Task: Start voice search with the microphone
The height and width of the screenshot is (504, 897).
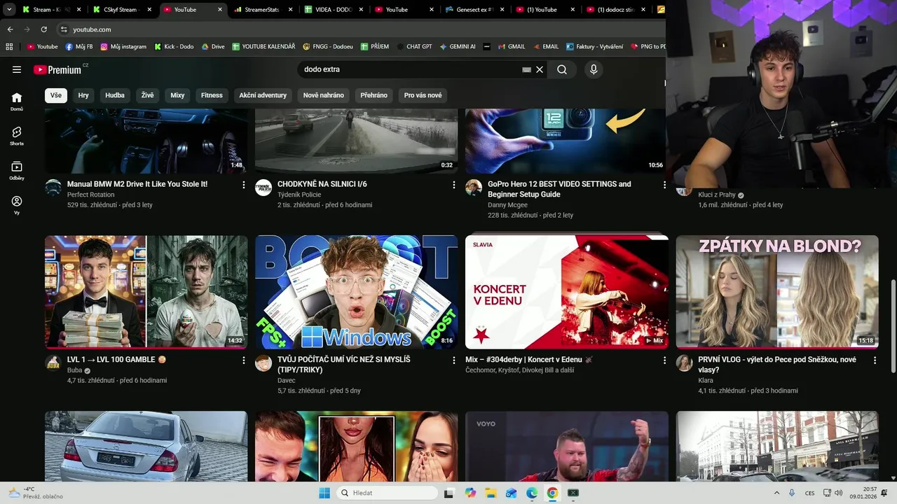Action: (x=594, y=69)
